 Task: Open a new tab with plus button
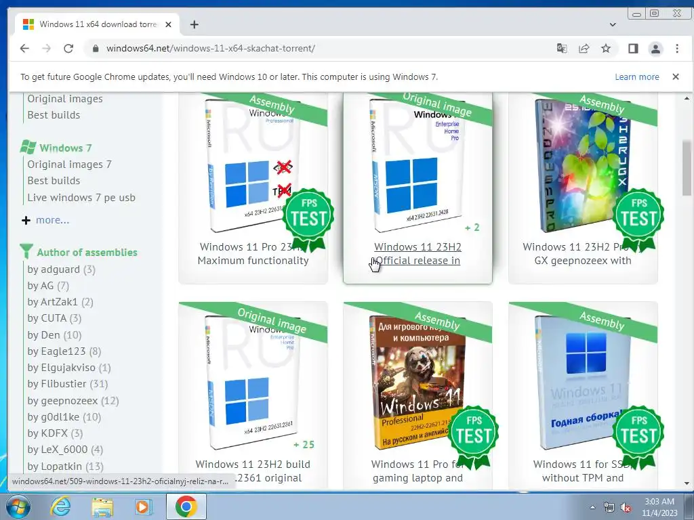coord(195,24)
